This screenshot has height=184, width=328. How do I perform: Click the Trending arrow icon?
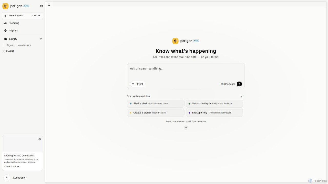(5, 23)
